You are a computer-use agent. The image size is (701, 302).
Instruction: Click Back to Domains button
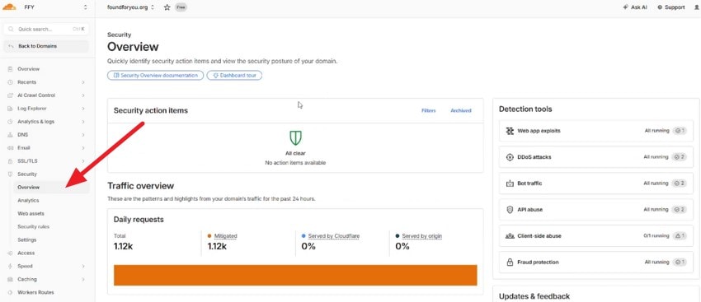pos(46,46)
